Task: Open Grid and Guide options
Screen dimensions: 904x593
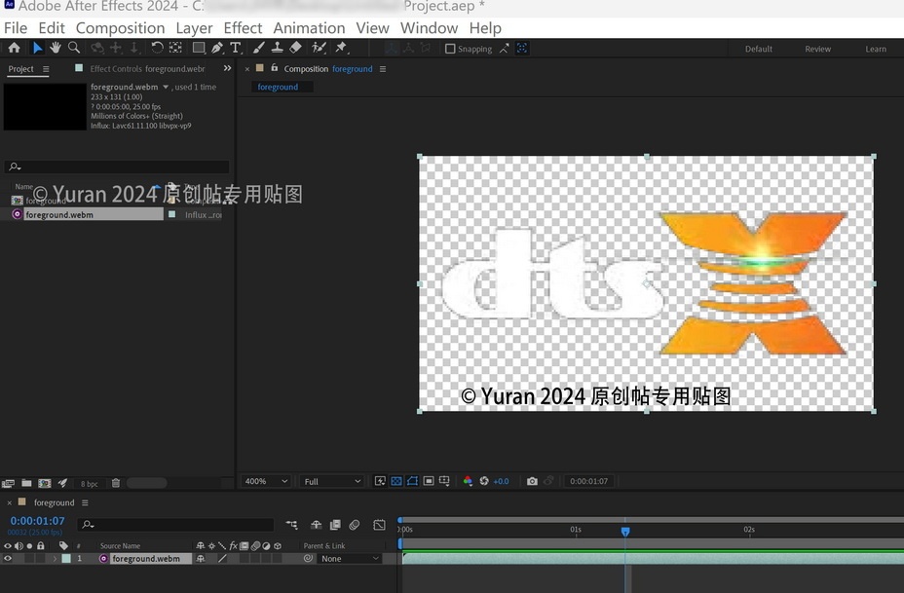Action: point(444,481)
